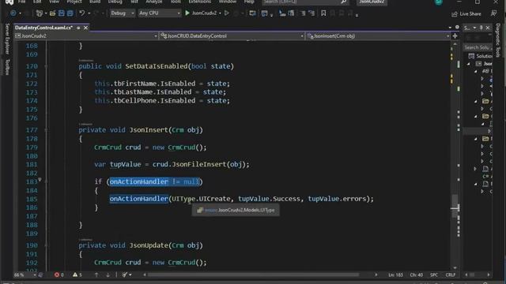Click the SPC indentation indicator
The width and height of the screenshot is (506, 284).
434,275
